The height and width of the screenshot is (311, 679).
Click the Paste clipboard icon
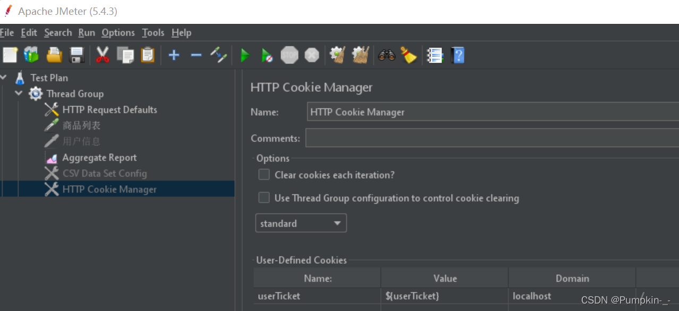148,55
